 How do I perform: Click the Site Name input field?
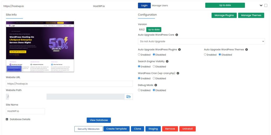click(x=25, y=111)
